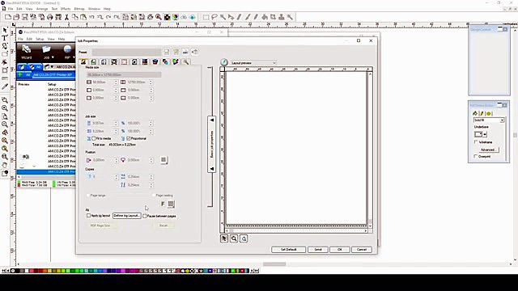Click the save preset icon beside Preset field
The width and height of the screenshot is (518, 291).
[x=167, y=52]
